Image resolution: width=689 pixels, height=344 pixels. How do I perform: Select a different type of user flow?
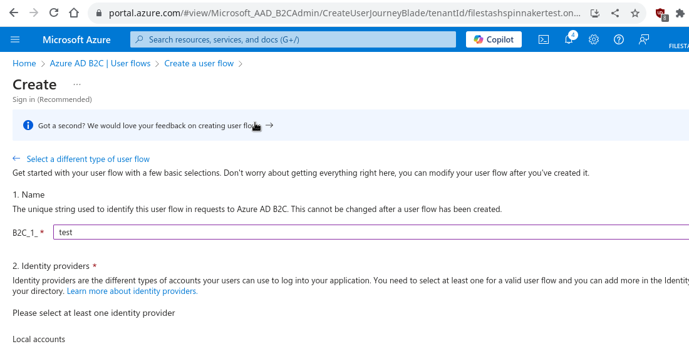tap(88, 159)
